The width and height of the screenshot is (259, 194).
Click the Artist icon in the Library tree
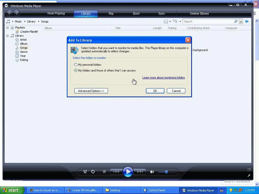pyautogui.click(x=17, y=40)
